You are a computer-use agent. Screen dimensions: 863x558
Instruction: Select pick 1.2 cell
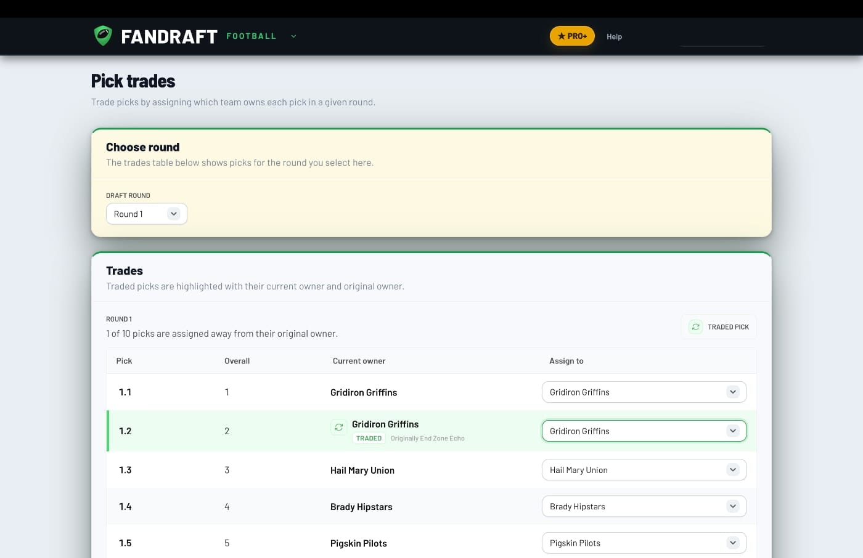tap(125, 431)
